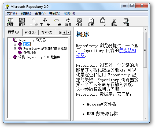155x128 pixels.
Task: Click the DSN=数据源名称 bullet text
Action: click(102, 114)
